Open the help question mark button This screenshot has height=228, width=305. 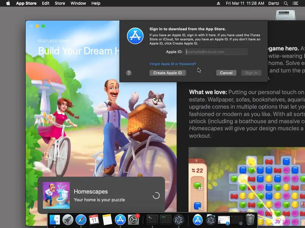point(129,73)
